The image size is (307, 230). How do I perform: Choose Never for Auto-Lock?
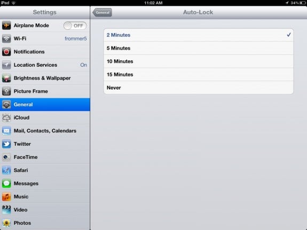pos(199,88)
